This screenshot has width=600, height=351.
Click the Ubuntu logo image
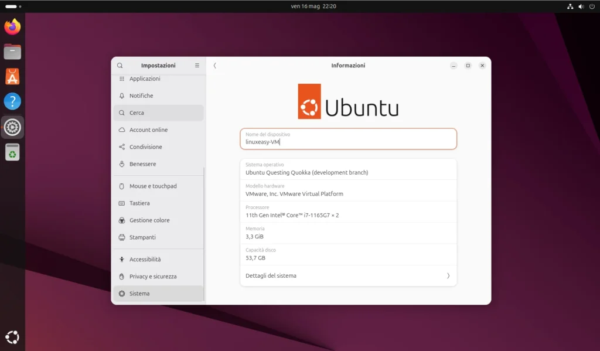348,101
